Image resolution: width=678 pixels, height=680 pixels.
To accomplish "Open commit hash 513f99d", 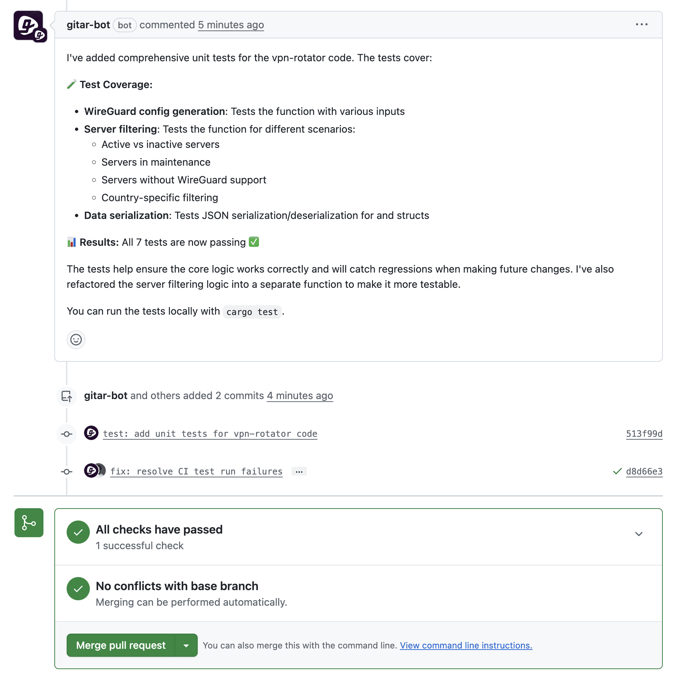I will coord(644,434).
